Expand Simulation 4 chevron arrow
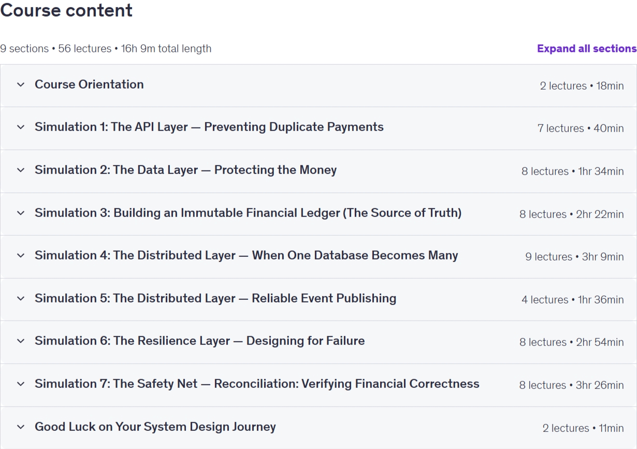The height and width of the screenshot is (449, 637). [x=21, y=255]
